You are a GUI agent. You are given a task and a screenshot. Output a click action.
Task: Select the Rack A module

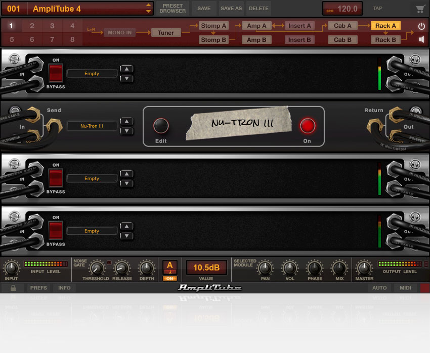(385, 26)
